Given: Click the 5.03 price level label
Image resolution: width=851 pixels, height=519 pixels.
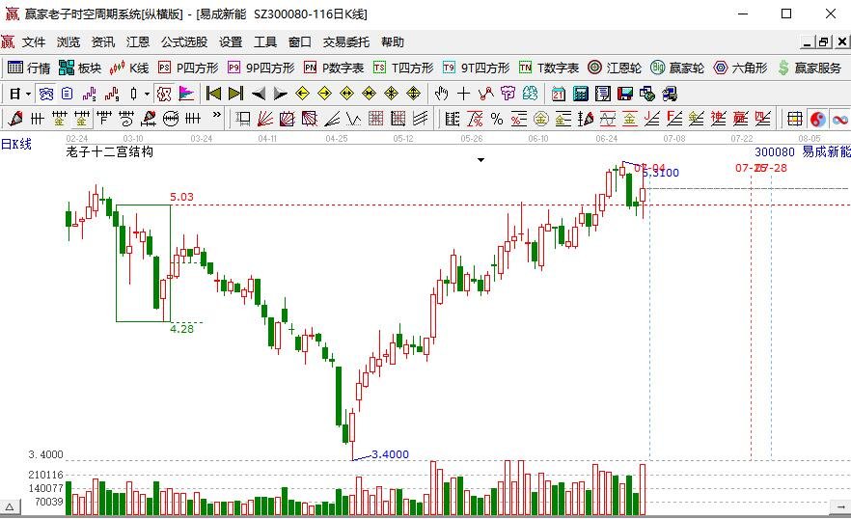Looking at the screenshot, I should click(x=181, y=197).
